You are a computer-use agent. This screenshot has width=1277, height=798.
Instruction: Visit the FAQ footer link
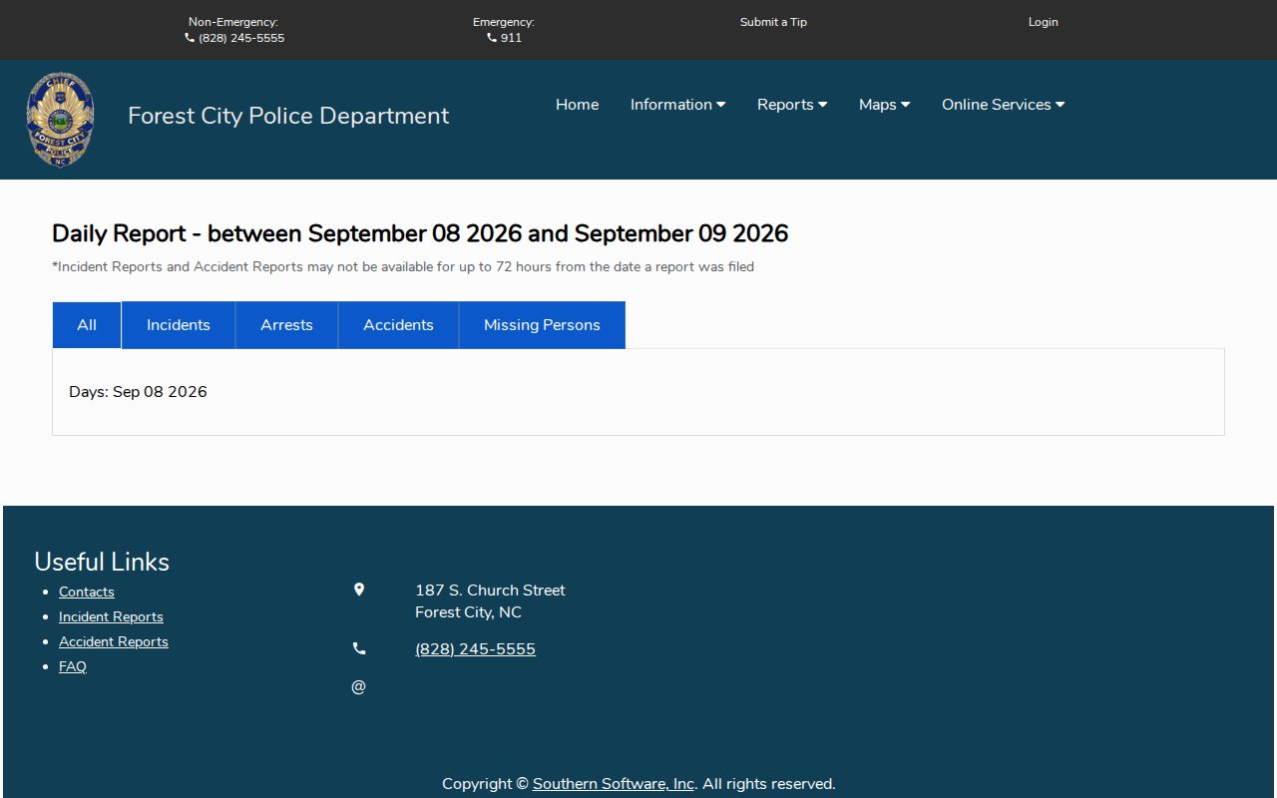[73, 666]
